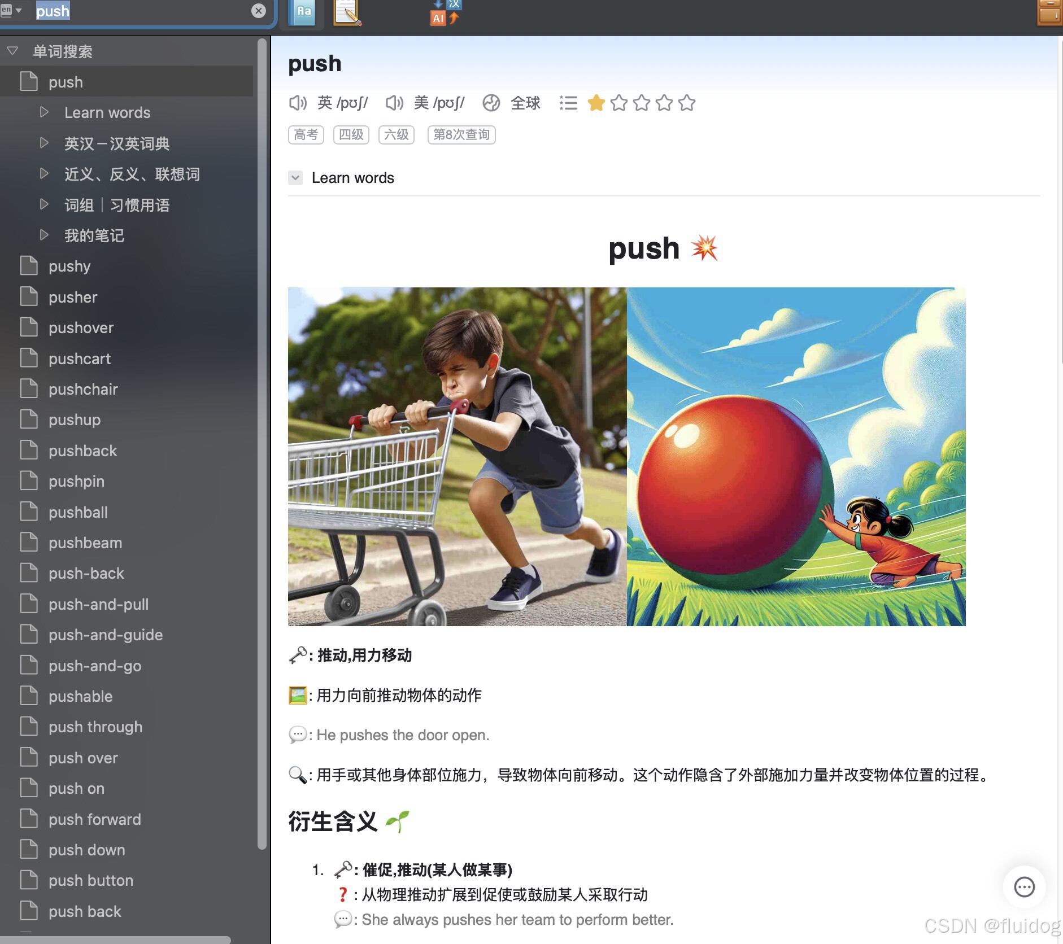
Task: Open the push down entry
Action: click(127, 850)
